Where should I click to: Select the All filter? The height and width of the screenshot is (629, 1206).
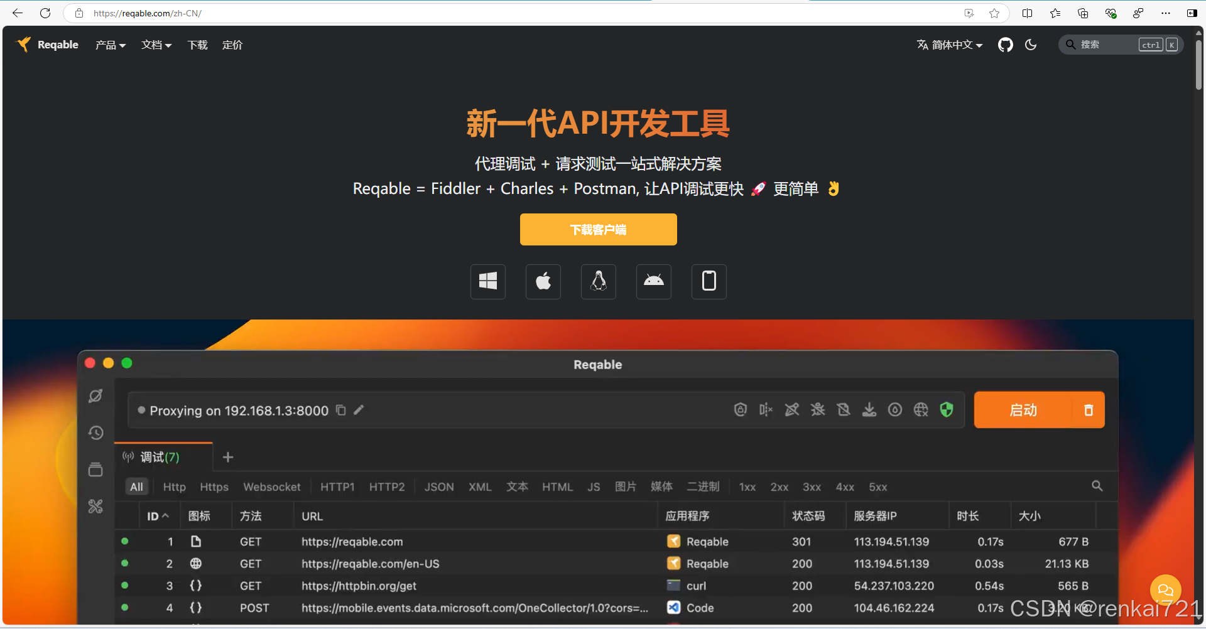tap(136, 487)
